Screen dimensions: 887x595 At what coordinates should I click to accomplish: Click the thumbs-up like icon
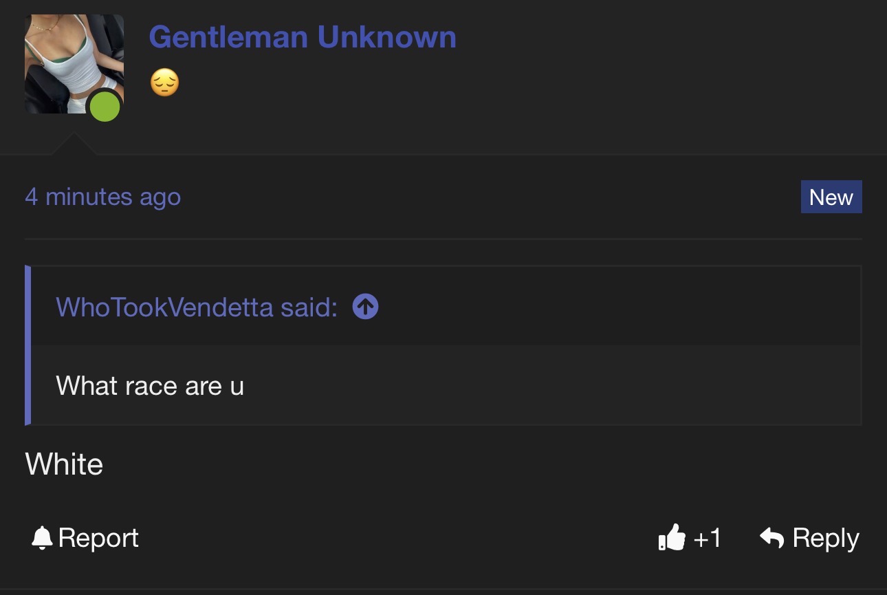click(x=672, y=538)
